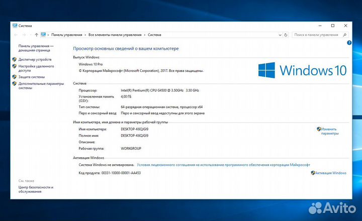The width and height of the screenshot is (362, 221).
Task: Select Все элементы панели управления breadcrumb
Action: (x=115, y=35)
